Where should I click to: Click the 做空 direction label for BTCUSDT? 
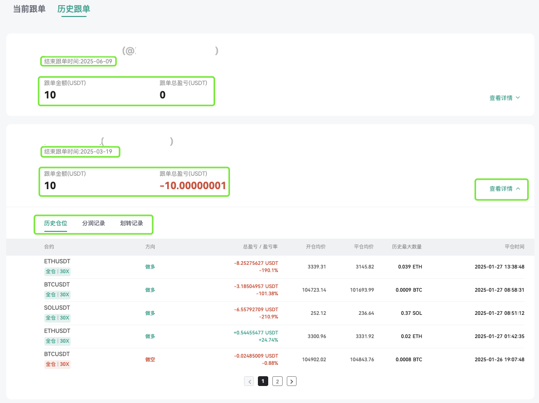click(x=150, y=359)
